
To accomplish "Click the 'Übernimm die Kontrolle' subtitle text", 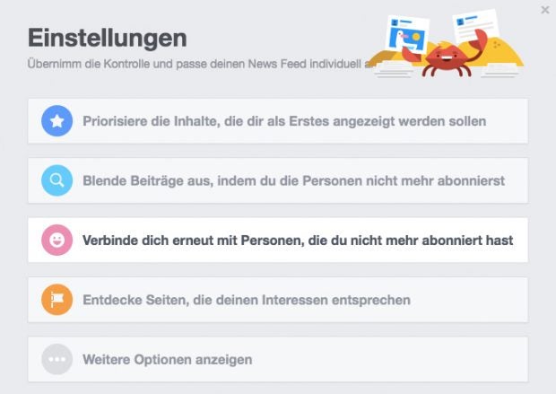I will (x=198, y=64).
